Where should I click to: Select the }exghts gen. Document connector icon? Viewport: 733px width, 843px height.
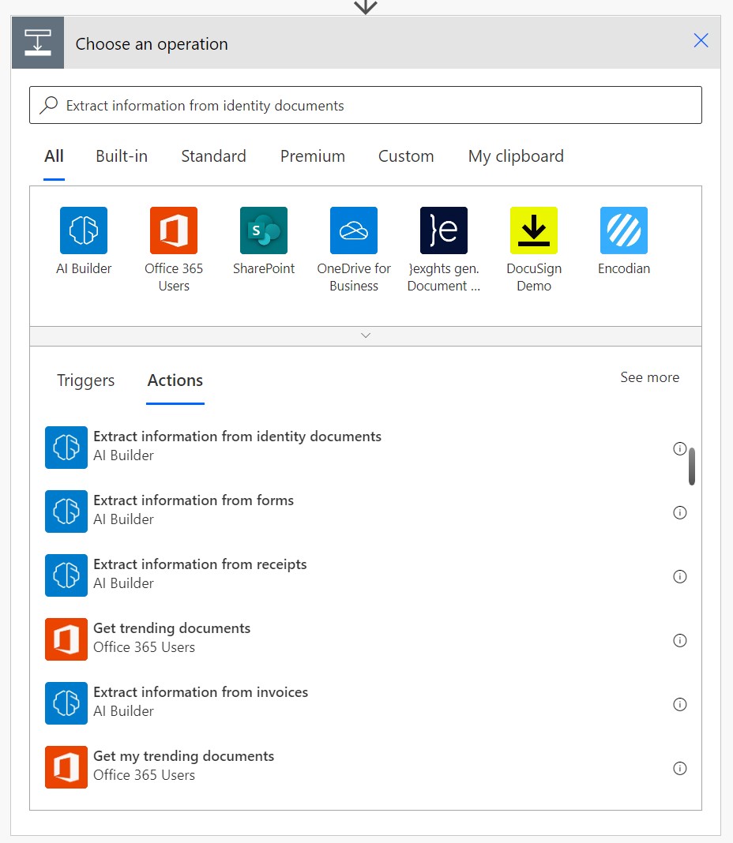(x=443, y=230)
